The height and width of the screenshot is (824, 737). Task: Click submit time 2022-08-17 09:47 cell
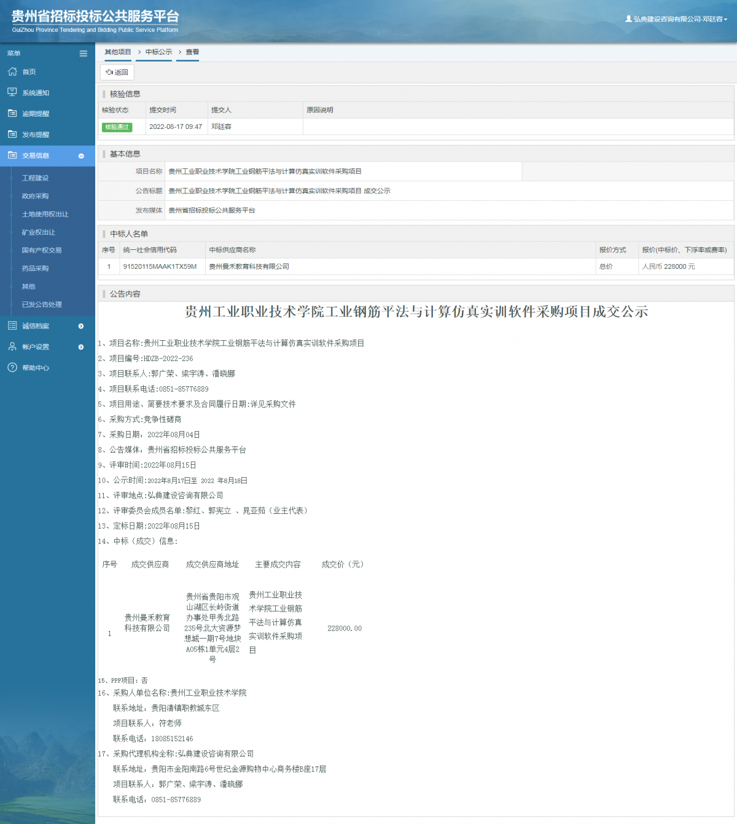(176, 126)
